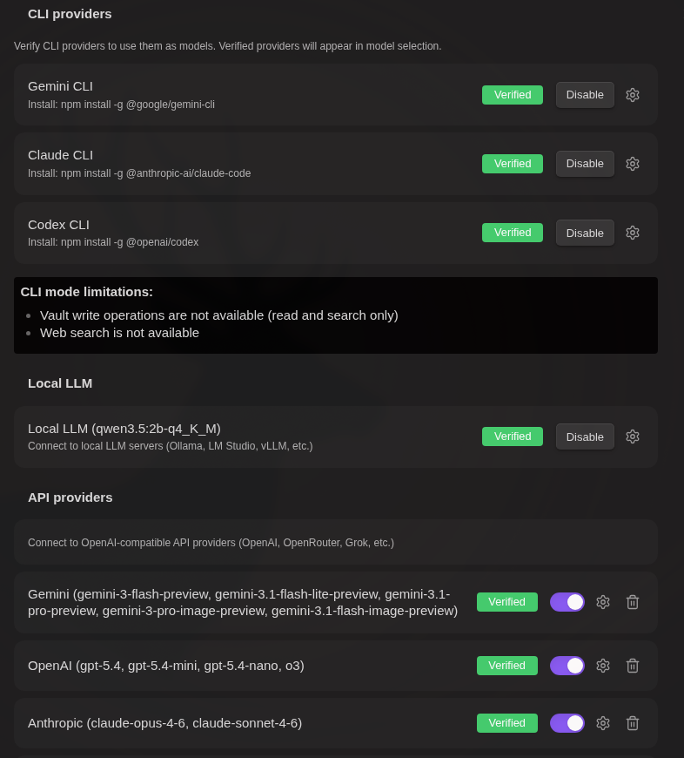Toggle off the Gemini API provider switch
The width and height of the screenshot is (684, 758).
(x=567, y=602)
